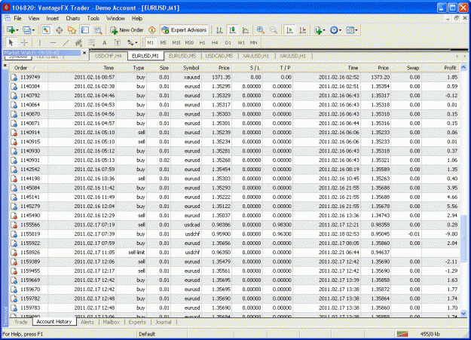Open the Insert menu
This screenshot has height=340, width=471.
pos(53,18)
